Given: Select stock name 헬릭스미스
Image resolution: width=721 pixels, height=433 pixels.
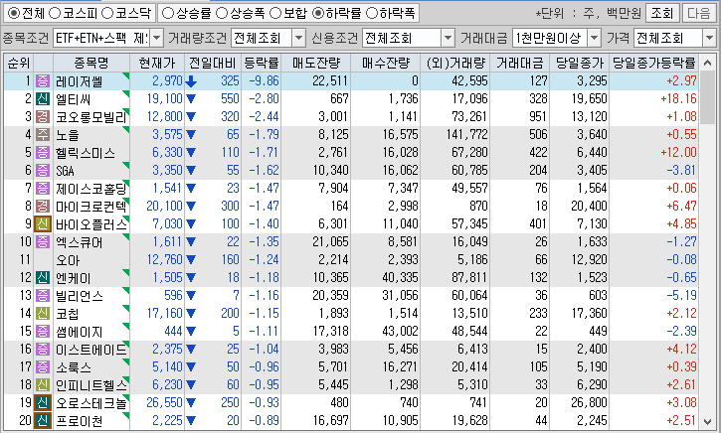Looking at the screenshot, I should [x=86, y=153].
